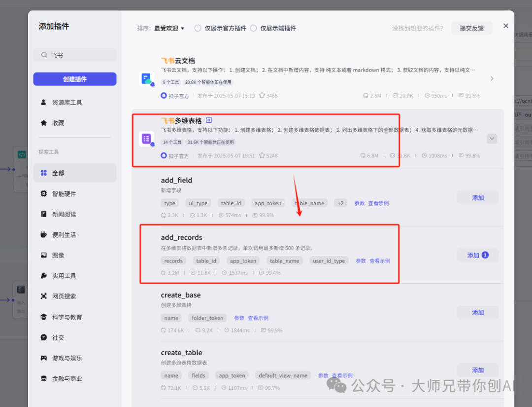Select 全部 category
The image size is (532, 407).
75,173
